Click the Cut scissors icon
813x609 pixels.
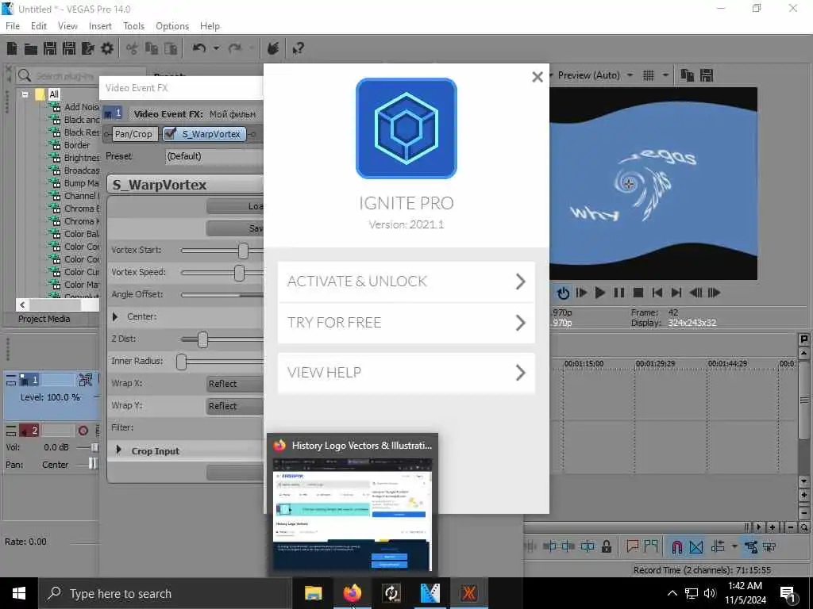pyautogui.click(x=133, y=48)
